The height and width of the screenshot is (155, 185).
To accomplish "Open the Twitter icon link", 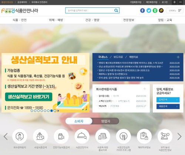I will pos(149,10).
